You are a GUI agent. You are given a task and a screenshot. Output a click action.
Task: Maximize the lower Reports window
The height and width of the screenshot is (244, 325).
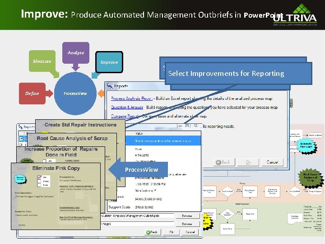187,126
